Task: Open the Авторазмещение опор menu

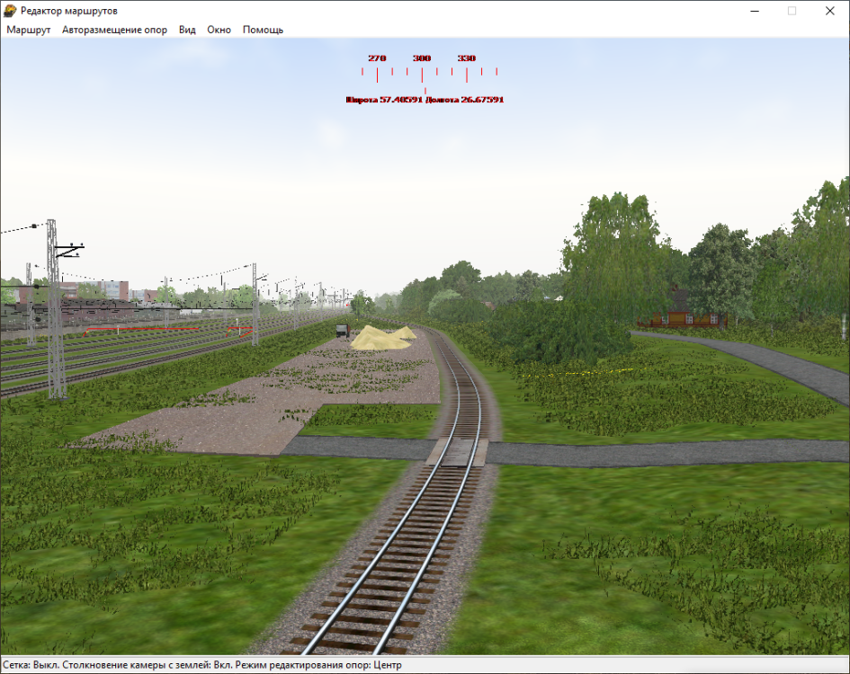Action: coord(114,30)
